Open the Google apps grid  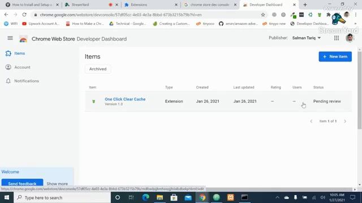coord(337,38)
